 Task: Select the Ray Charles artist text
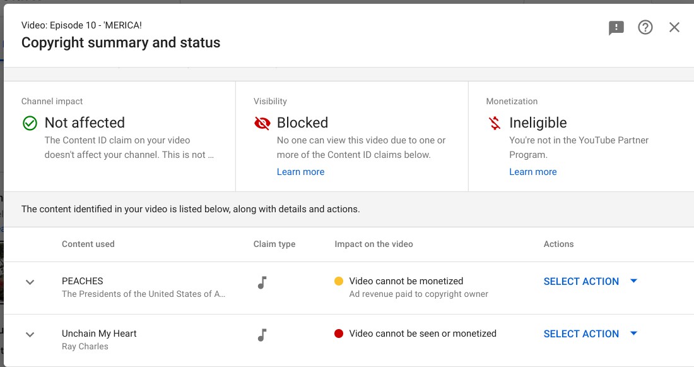pos(85,346)
